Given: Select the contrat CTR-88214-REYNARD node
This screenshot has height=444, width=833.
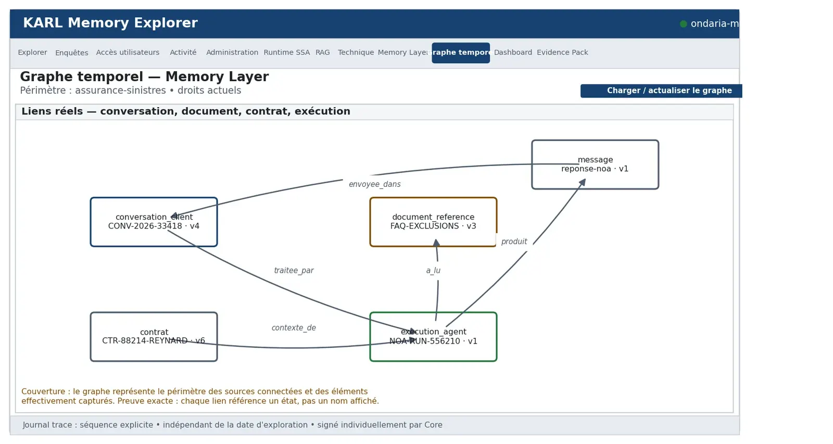Looking at the screenshot, I should click(154, 337).
